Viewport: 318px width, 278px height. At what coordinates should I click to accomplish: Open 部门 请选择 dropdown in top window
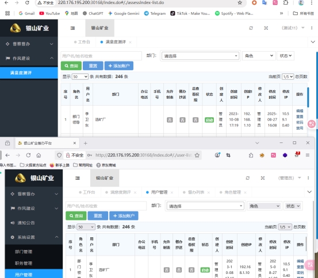tap(200, 56)
